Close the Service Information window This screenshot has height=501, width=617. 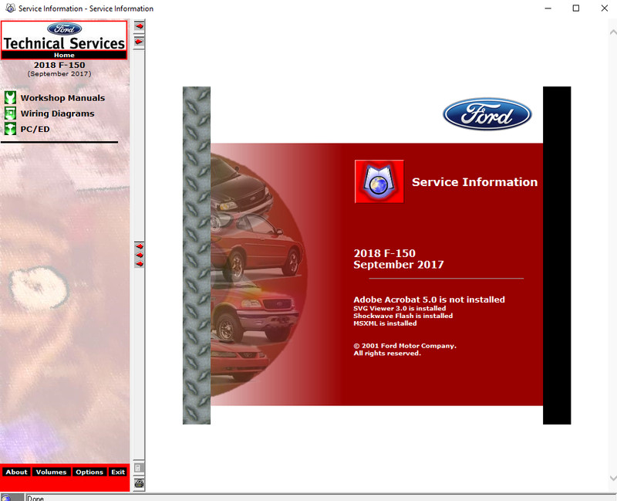[605, 8]
